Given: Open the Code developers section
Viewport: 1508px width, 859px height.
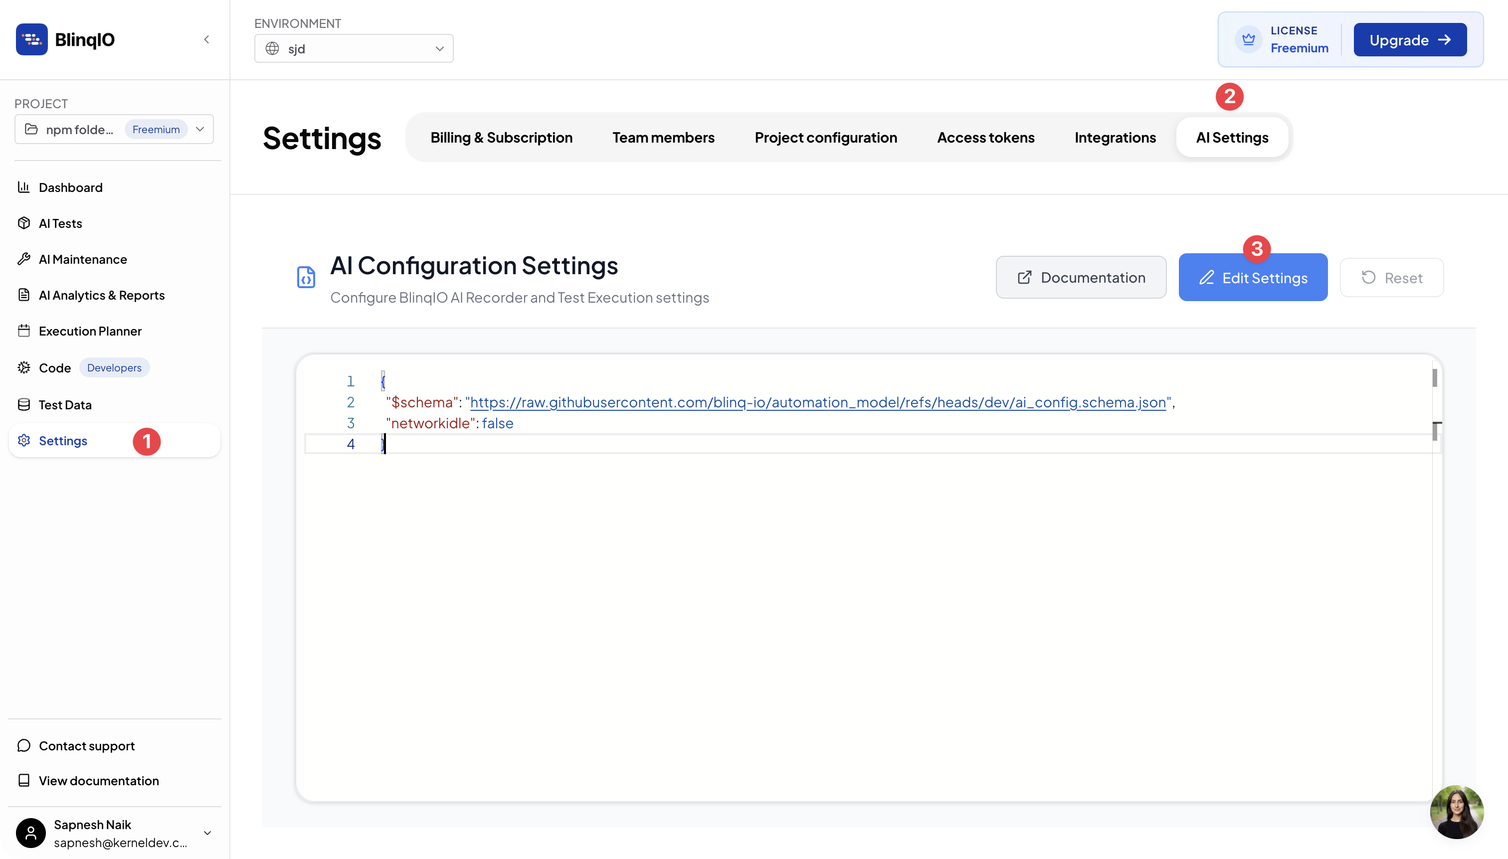Looking at the screenshot, I should (x=55, y=368).
